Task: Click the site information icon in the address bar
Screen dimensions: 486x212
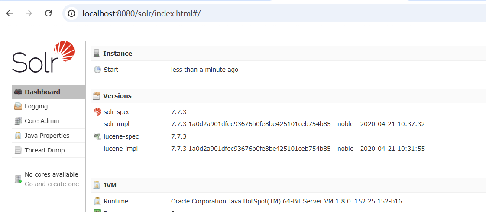Action: click(x=71, y=13)
